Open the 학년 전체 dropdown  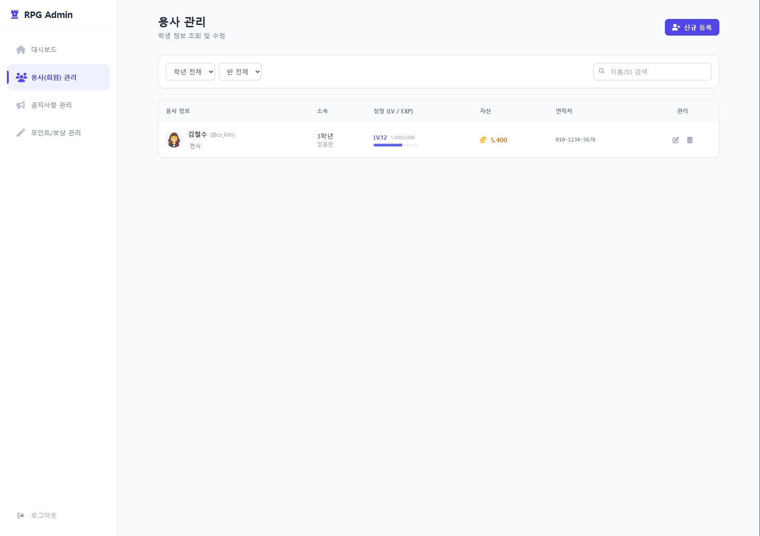[x=190, y=71]
